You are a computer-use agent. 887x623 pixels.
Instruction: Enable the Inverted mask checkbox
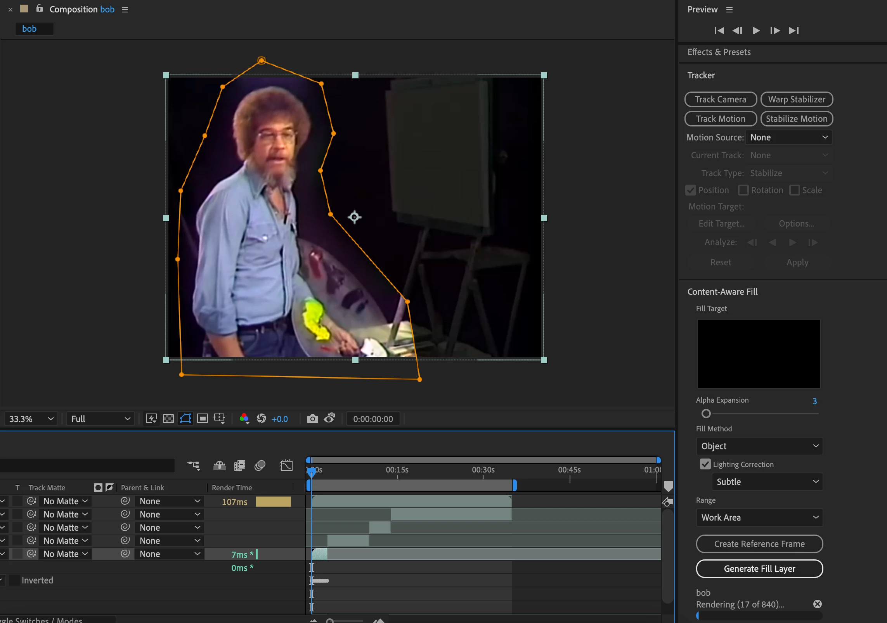[15, 580]
